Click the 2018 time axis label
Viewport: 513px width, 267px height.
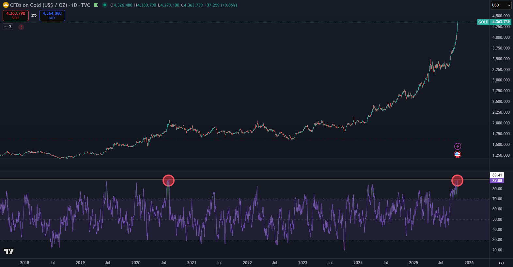(x=24, y=263)
